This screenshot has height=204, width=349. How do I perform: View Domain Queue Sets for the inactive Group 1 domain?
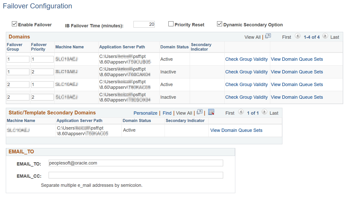coord(297,72)
